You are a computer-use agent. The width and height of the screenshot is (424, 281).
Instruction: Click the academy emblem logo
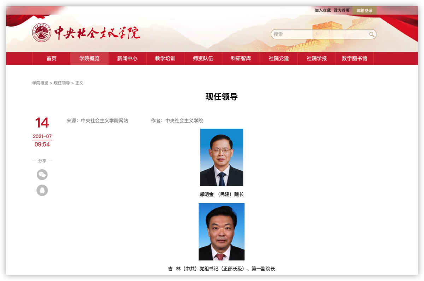pos(41,34)
